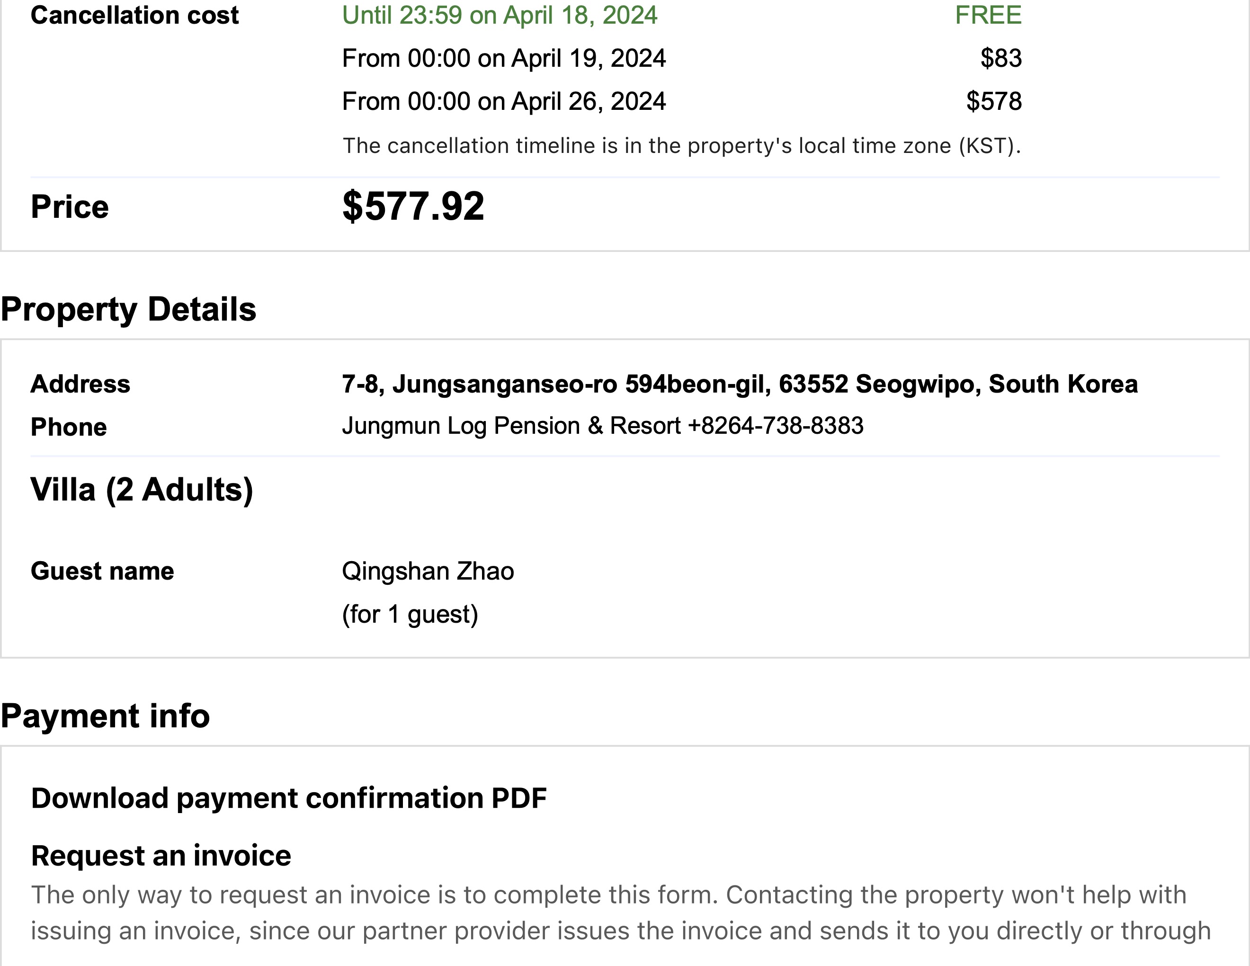Viewport: 1250px width, 966px height.
Task: Click the 'From 00:00 on April 26, 2024' line
Action: pos(504,101)
